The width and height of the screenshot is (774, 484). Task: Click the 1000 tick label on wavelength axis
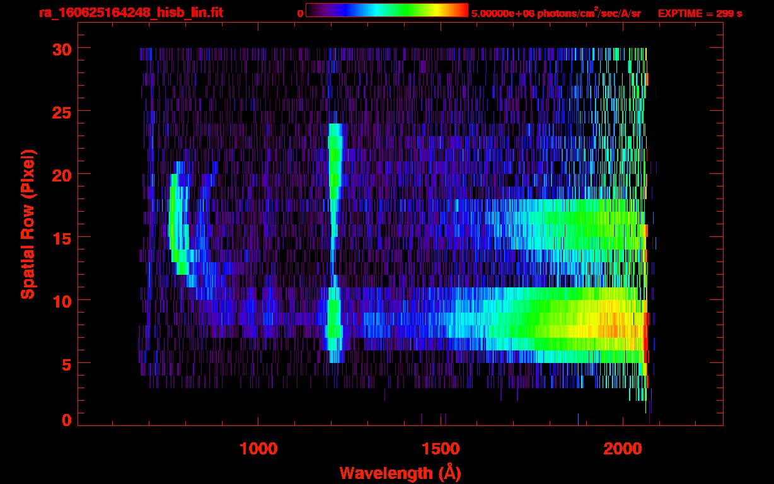258,449
